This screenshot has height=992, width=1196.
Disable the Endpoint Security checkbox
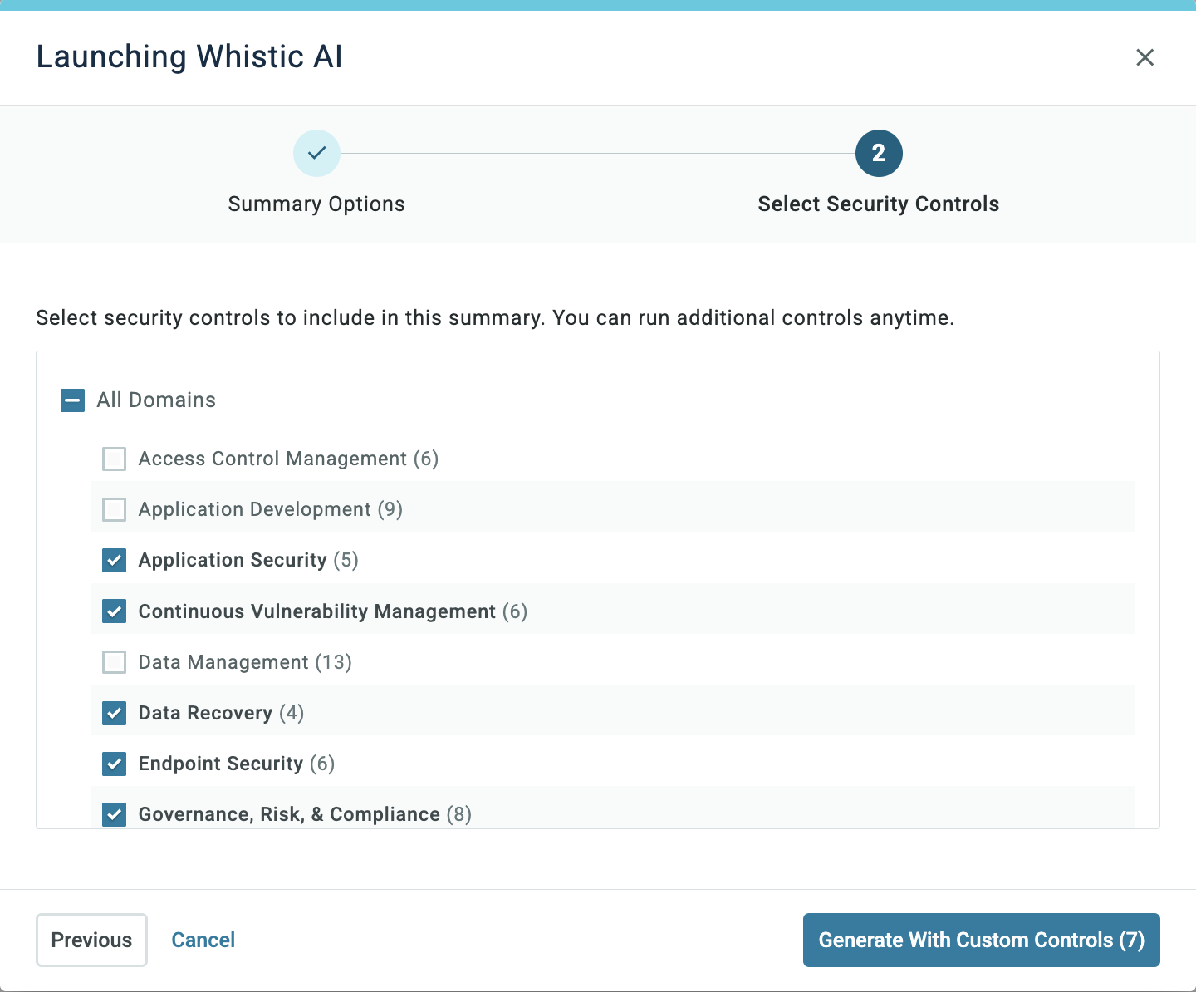pos(114,764)
